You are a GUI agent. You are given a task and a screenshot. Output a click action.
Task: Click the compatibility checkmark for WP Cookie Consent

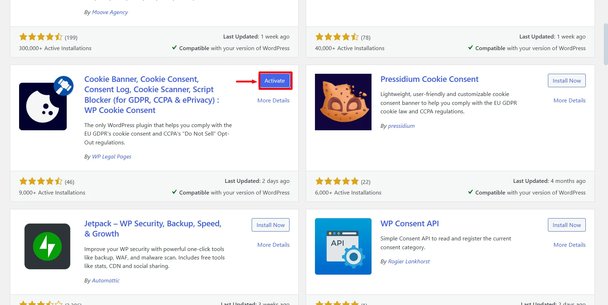click(x=174, y=192)
